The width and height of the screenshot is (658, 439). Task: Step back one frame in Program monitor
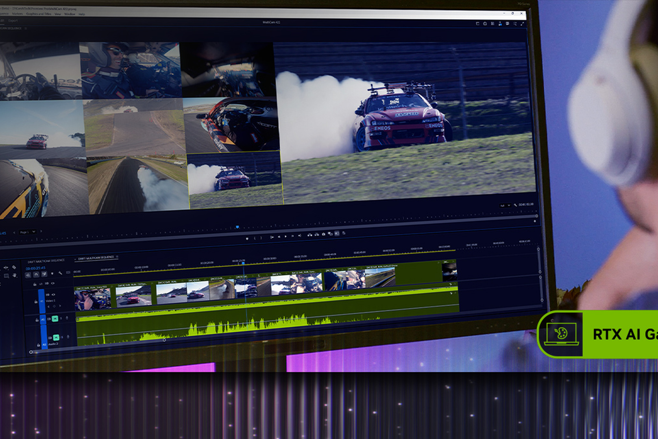click(x=279, y=237)
